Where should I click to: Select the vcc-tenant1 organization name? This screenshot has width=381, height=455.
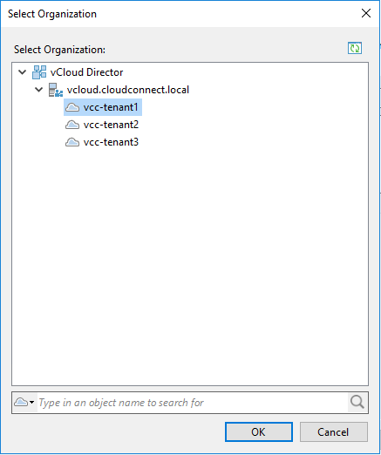click(x=111, y=107)
